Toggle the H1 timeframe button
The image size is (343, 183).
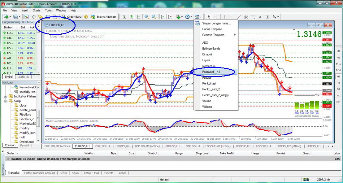(338, 76)
